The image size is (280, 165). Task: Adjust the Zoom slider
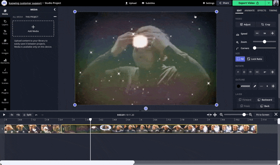265,42
